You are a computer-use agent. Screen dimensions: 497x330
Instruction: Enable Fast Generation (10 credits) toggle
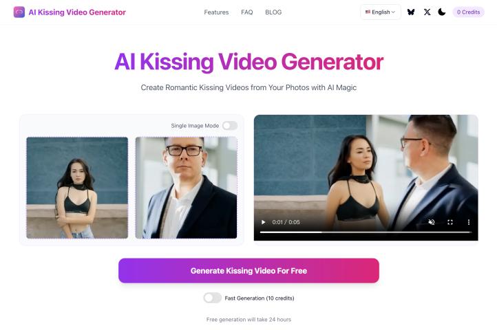(x=213, y=298)
